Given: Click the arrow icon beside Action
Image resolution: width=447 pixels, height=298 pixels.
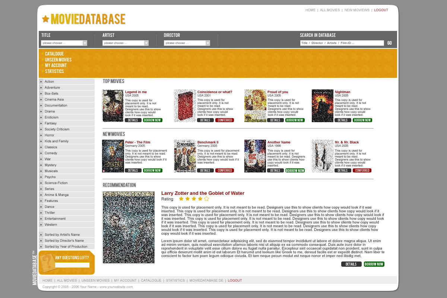Looking at the screenshot, I should [41, 82].
